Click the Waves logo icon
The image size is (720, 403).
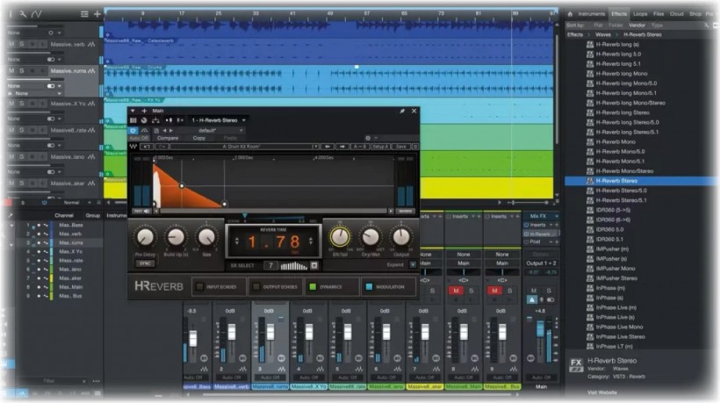point(133,147)
